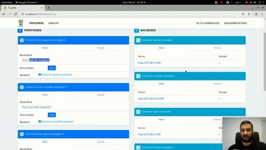
Task: Switch to the Traefik browser tab
Action: 23,8
